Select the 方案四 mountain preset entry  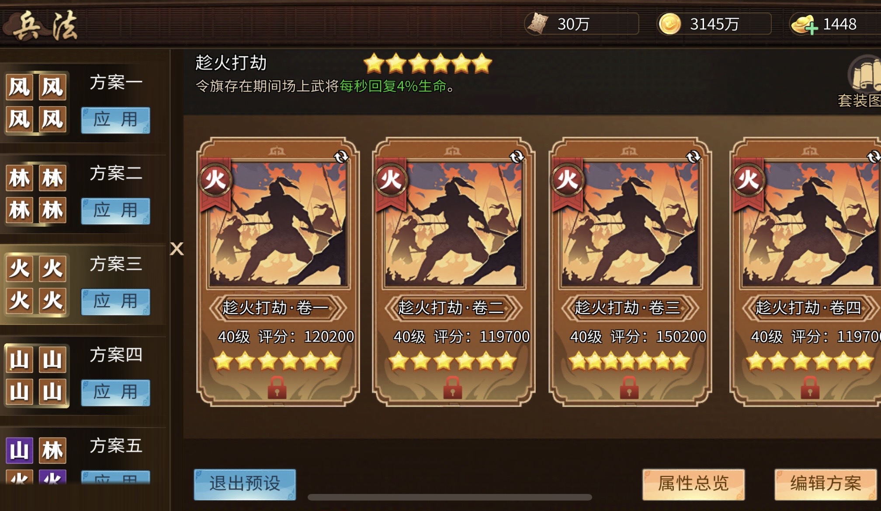tap(83, 375)
